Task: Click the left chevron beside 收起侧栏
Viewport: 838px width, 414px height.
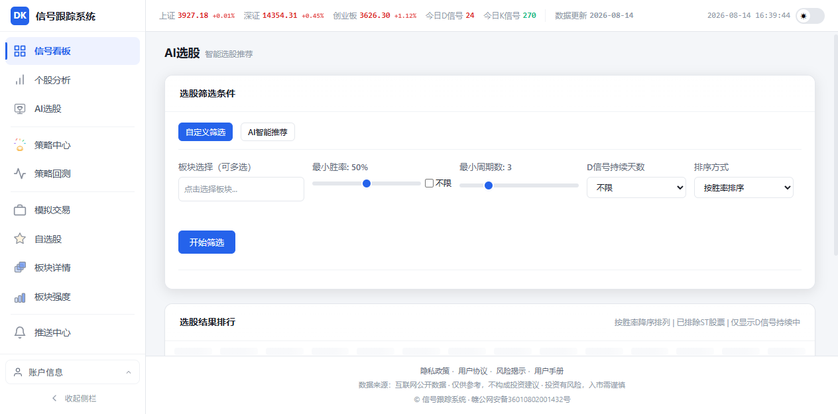Action: (54, 398)
